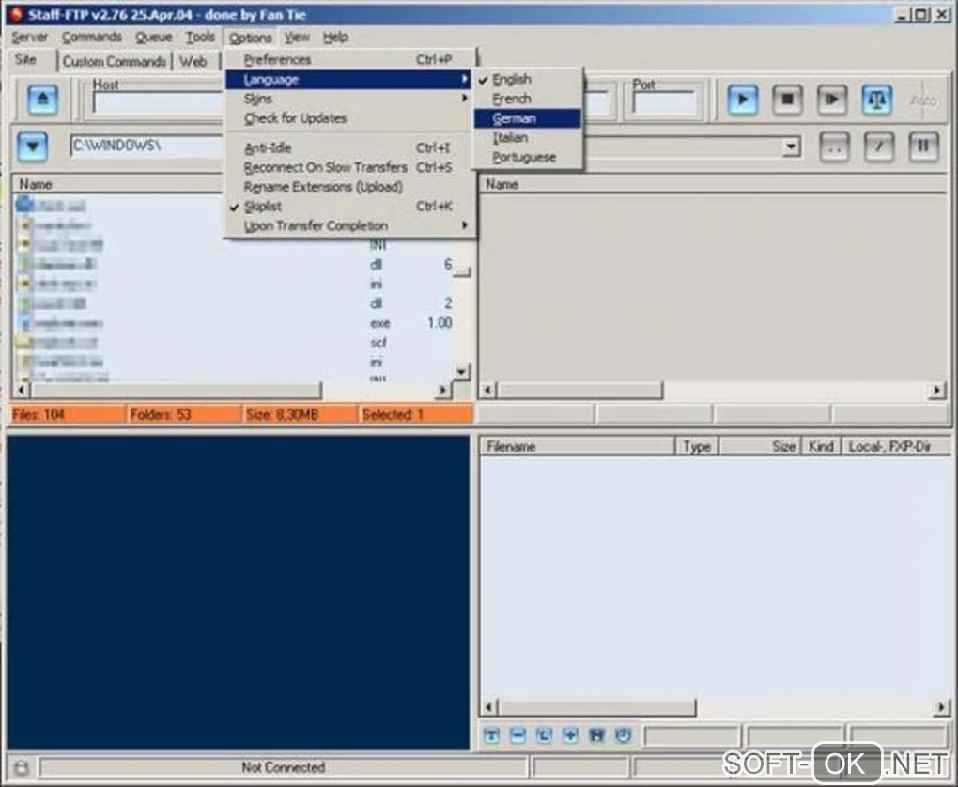
Task: Switch to the Web tab
Action: point(193,62)
